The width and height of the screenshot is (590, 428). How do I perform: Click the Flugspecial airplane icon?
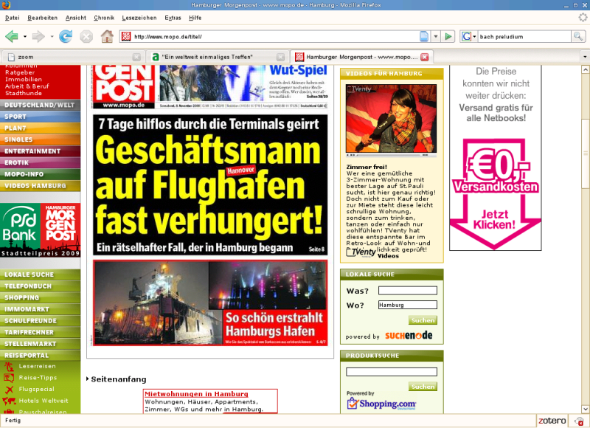click(x=9, y=389)
